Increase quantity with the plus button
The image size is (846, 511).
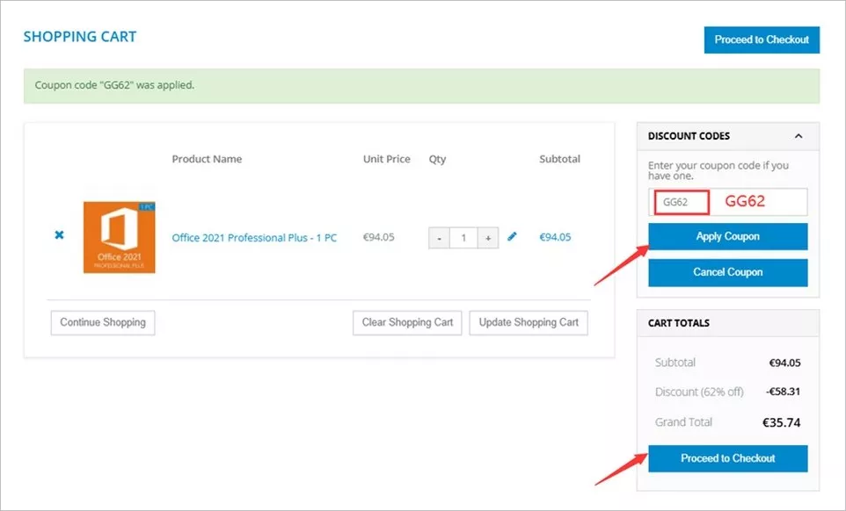(488, 238)
